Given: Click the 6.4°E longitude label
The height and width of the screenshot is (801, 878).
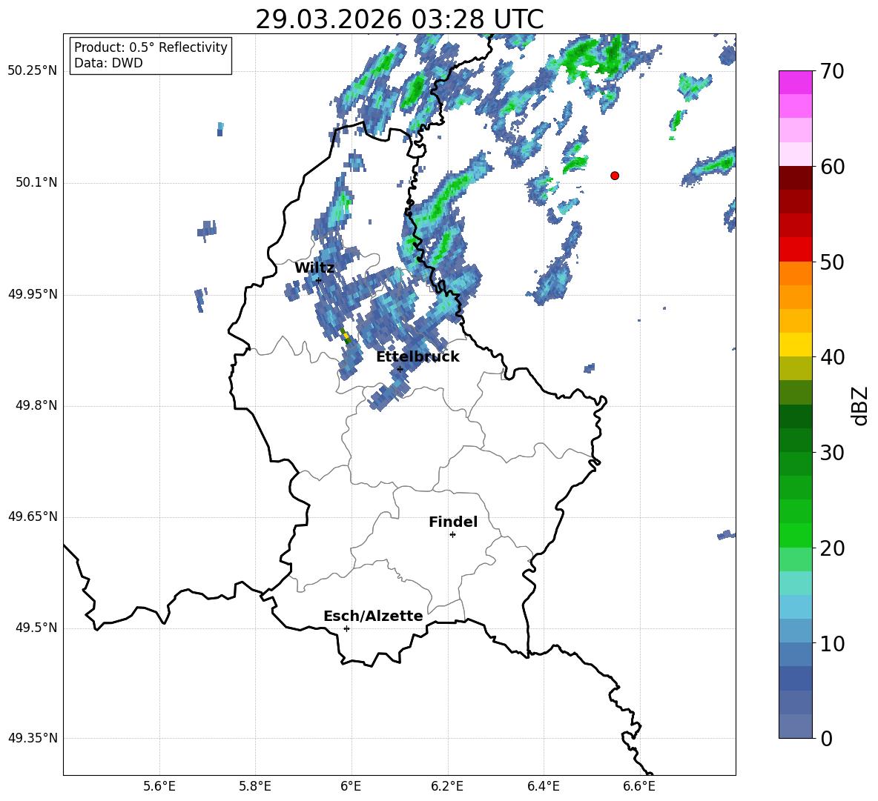Looking at the screenshot, I should pyautogui.click(x=543, y=786).
